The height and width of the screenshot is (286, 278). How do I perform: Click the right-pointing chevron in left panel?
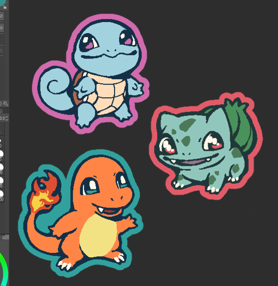coord(1,51)
